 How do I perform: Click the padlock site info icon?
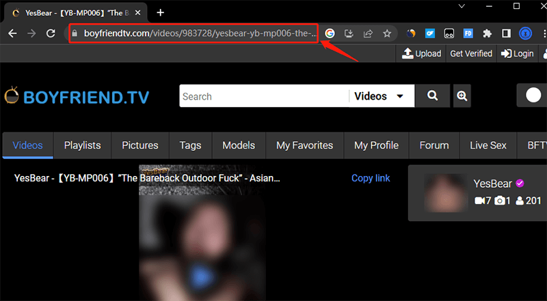pyautogui.click(x=75, y=33)
